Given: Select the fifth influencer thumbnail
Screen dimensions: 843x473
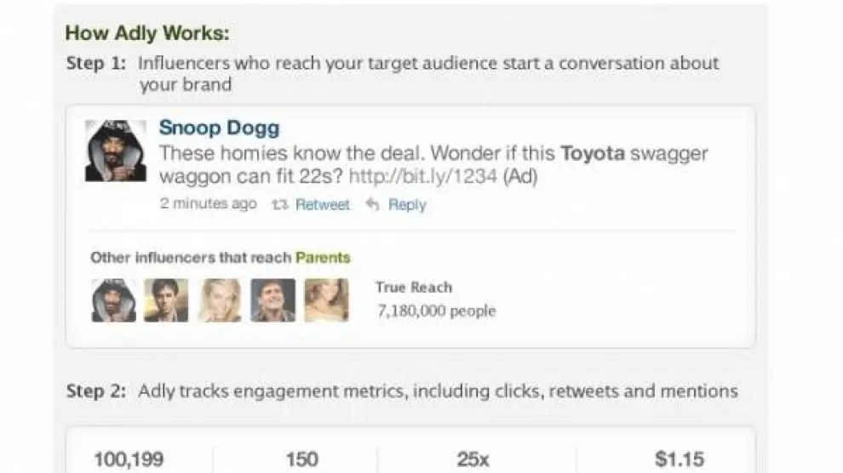Looking at the screenshot, I should click(x=326, y=300).
